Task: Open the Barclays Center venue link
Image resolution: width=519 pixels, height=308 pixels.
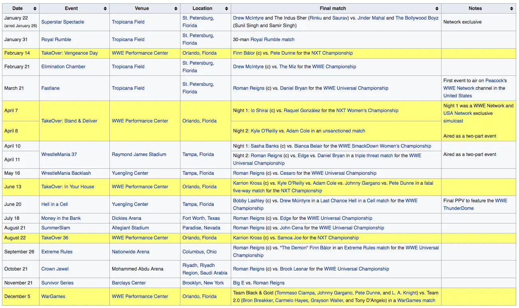Action: point(129,283)
